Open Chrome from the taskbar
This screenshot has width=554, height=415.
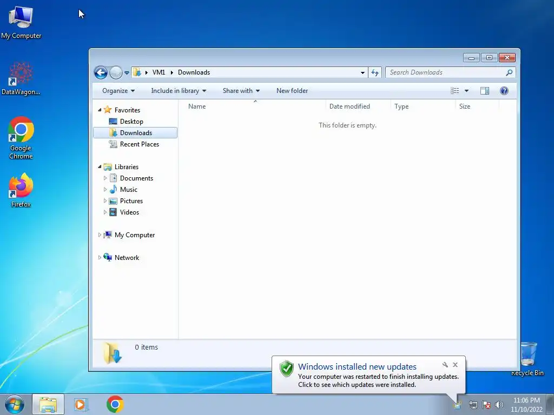tap(115, 404)
